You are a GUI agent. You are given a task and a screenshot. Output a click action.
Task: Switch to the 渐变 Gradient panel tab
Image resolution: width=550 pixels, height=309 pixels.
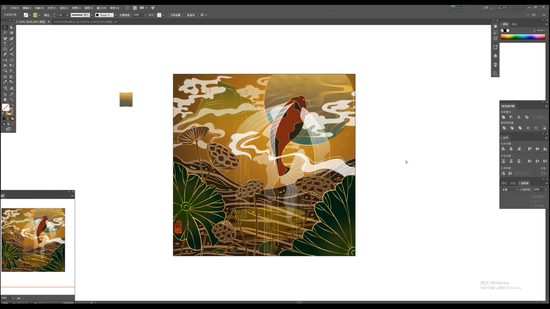513,183
